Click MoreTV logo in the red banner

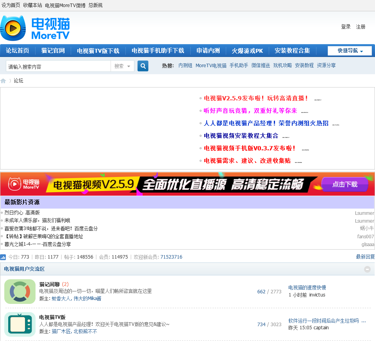[x=24, y=184]
